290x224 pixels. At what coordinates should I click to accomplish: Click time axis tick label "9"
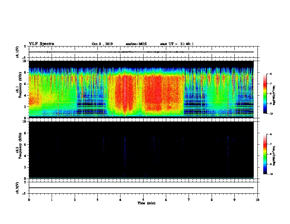(x=234, y=200)
